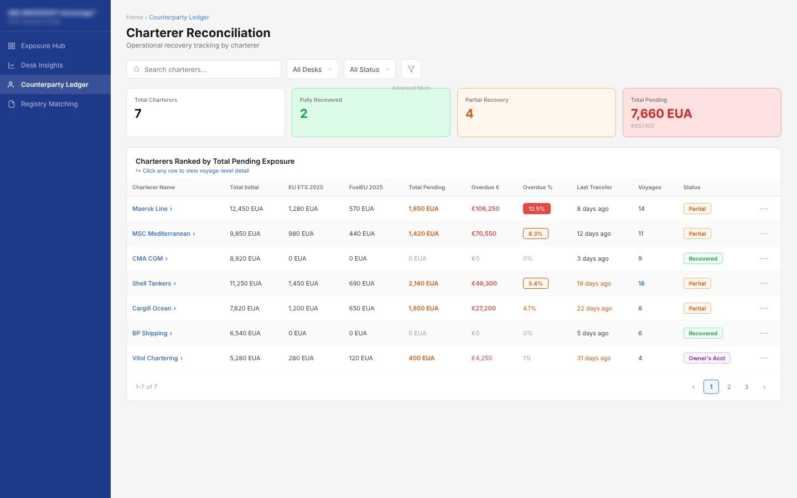Select Counterparty Ledger sidebar item

click(55, 85)
